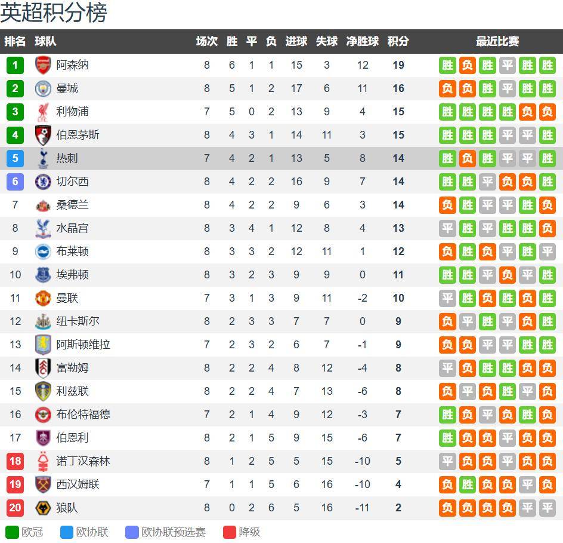
Task: Click the Manchester United (曼联) crest icon
Action: coord(43,298)
